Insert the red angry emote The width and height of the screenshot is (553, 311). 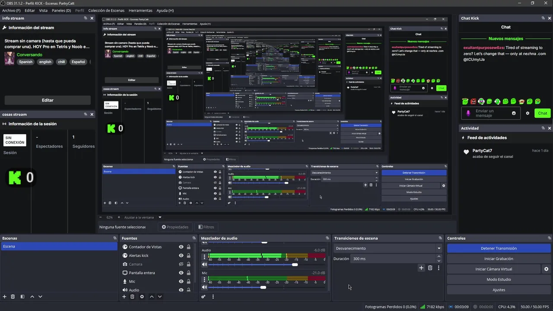473,102
